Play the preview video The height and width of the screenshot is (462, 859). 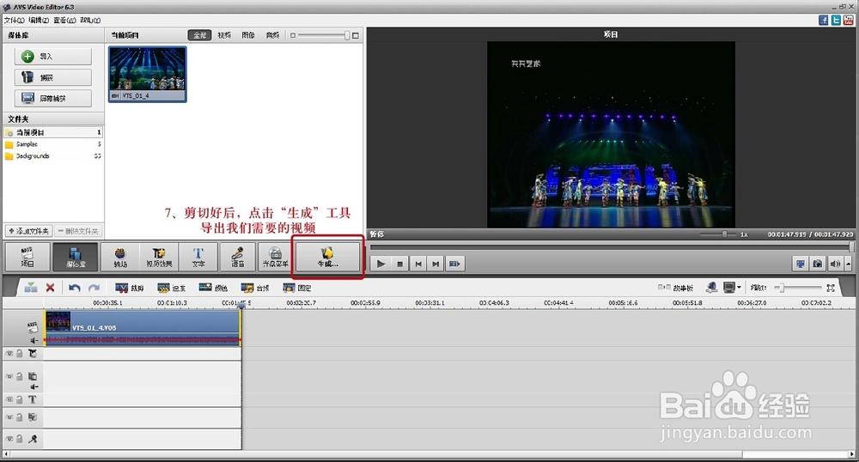(x=381, y=264)
